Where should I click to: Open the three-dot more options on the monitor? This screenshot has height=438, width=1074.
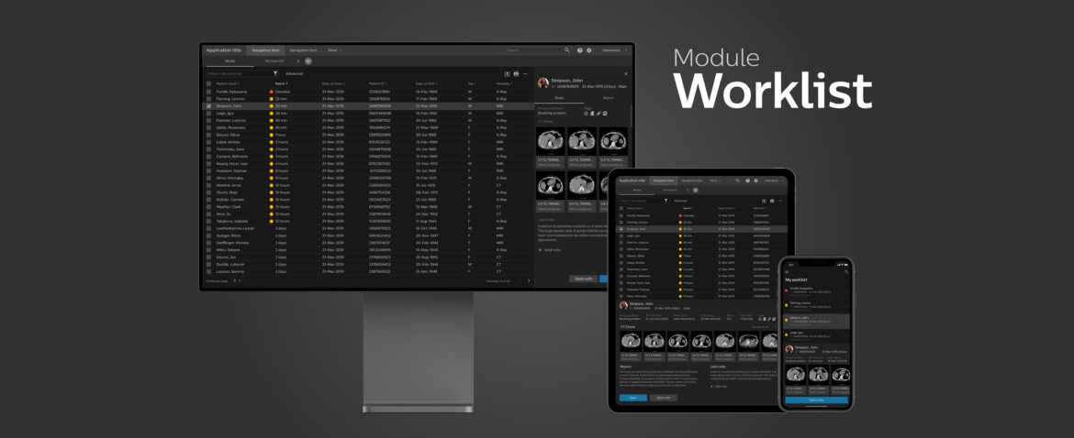(525, 73)
